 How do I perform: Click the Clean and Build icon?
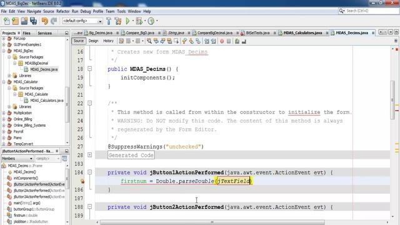coord(118,21)
